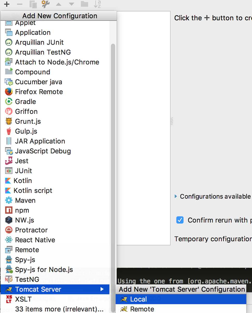Click the splitter handle between panels
Image resolution: width=252 pixels, height=313 pixels.
click(172, 121)
